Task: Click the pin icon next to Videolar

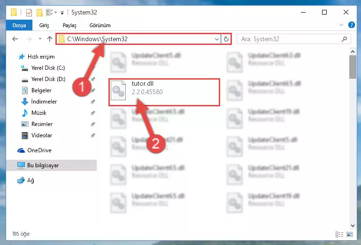Action: [x=93, y=135]
